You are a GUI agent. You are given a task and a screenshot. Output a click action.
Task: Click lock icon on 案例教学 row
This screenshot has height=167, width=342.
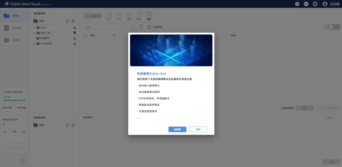pos(75,38)
